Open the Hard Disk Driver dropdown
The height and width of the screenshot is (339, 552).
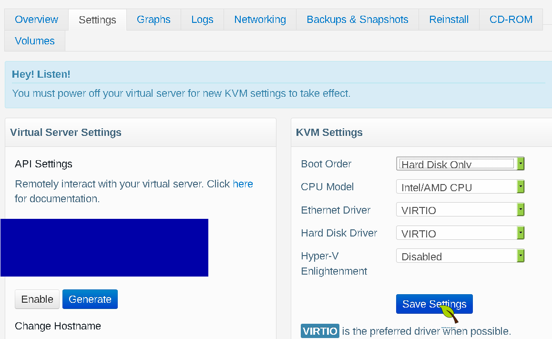tap(455, 233)
